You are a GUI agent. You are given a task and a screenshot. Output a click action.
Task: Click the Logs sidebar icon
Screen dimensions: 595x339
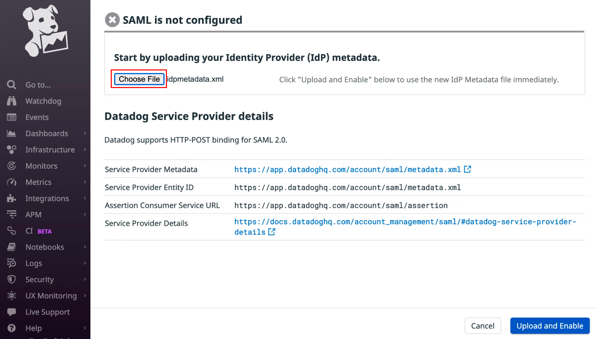pyautogui.click(x=12, y=263)
